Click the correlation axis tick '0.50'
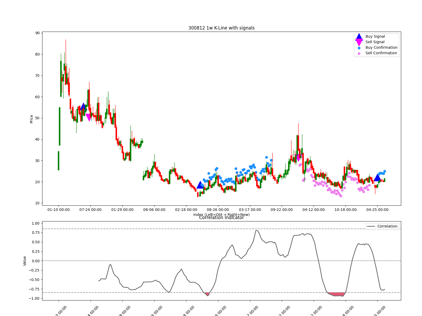Screen dimensions: 422x316 (36, 242)
